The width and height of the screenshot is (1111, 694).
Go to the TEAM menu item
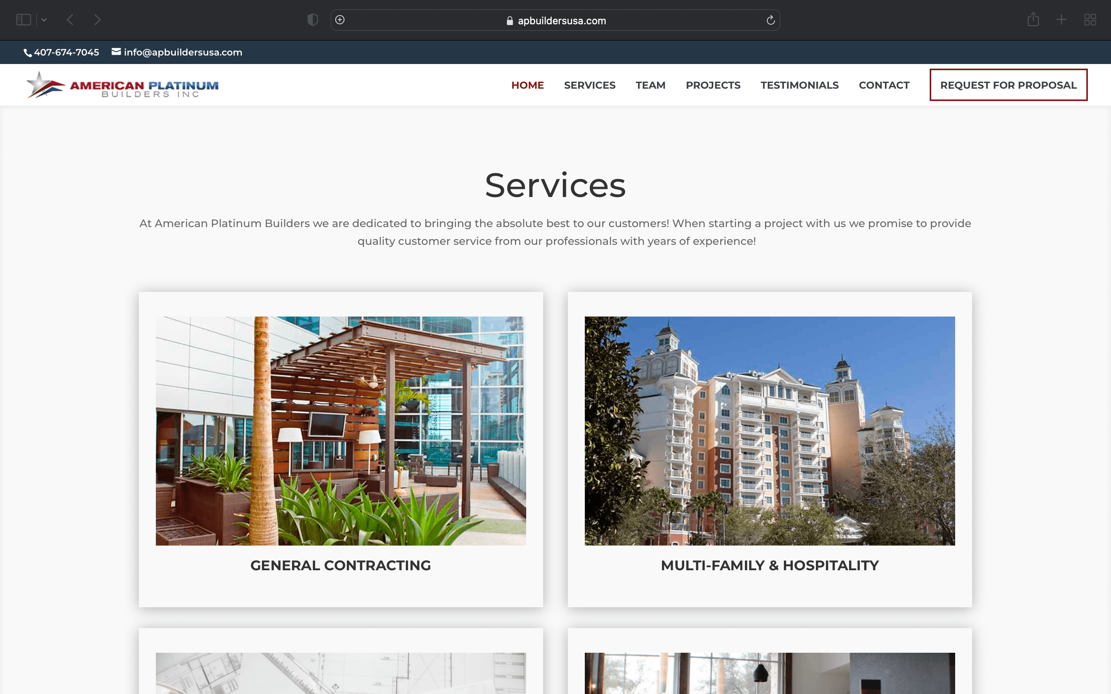pyautogui.click(x=650, y=85)
